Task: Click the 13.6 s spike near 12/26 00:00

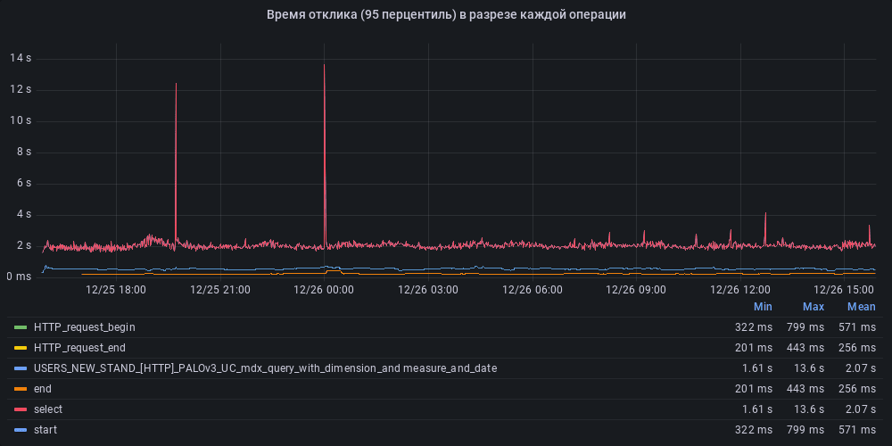Action: click(x=324, y=67)
